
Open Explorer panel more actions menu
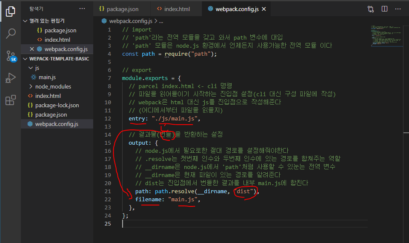tap(82, 9)
